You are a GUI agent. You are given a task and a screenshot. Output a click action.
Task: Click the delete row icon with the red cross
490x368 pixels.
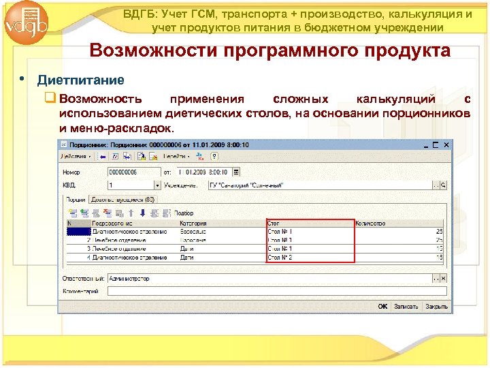pyautogui.click(x=108, y=213)
